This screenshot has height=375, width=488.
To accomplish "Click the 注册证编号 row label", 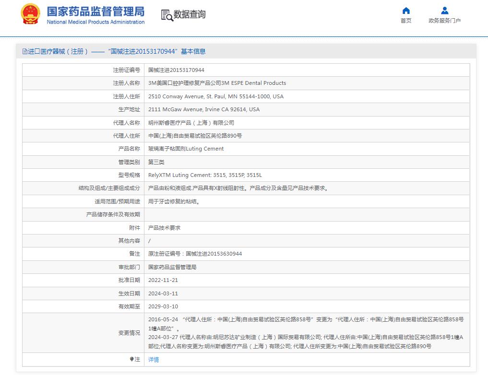I will click(126, 70).
